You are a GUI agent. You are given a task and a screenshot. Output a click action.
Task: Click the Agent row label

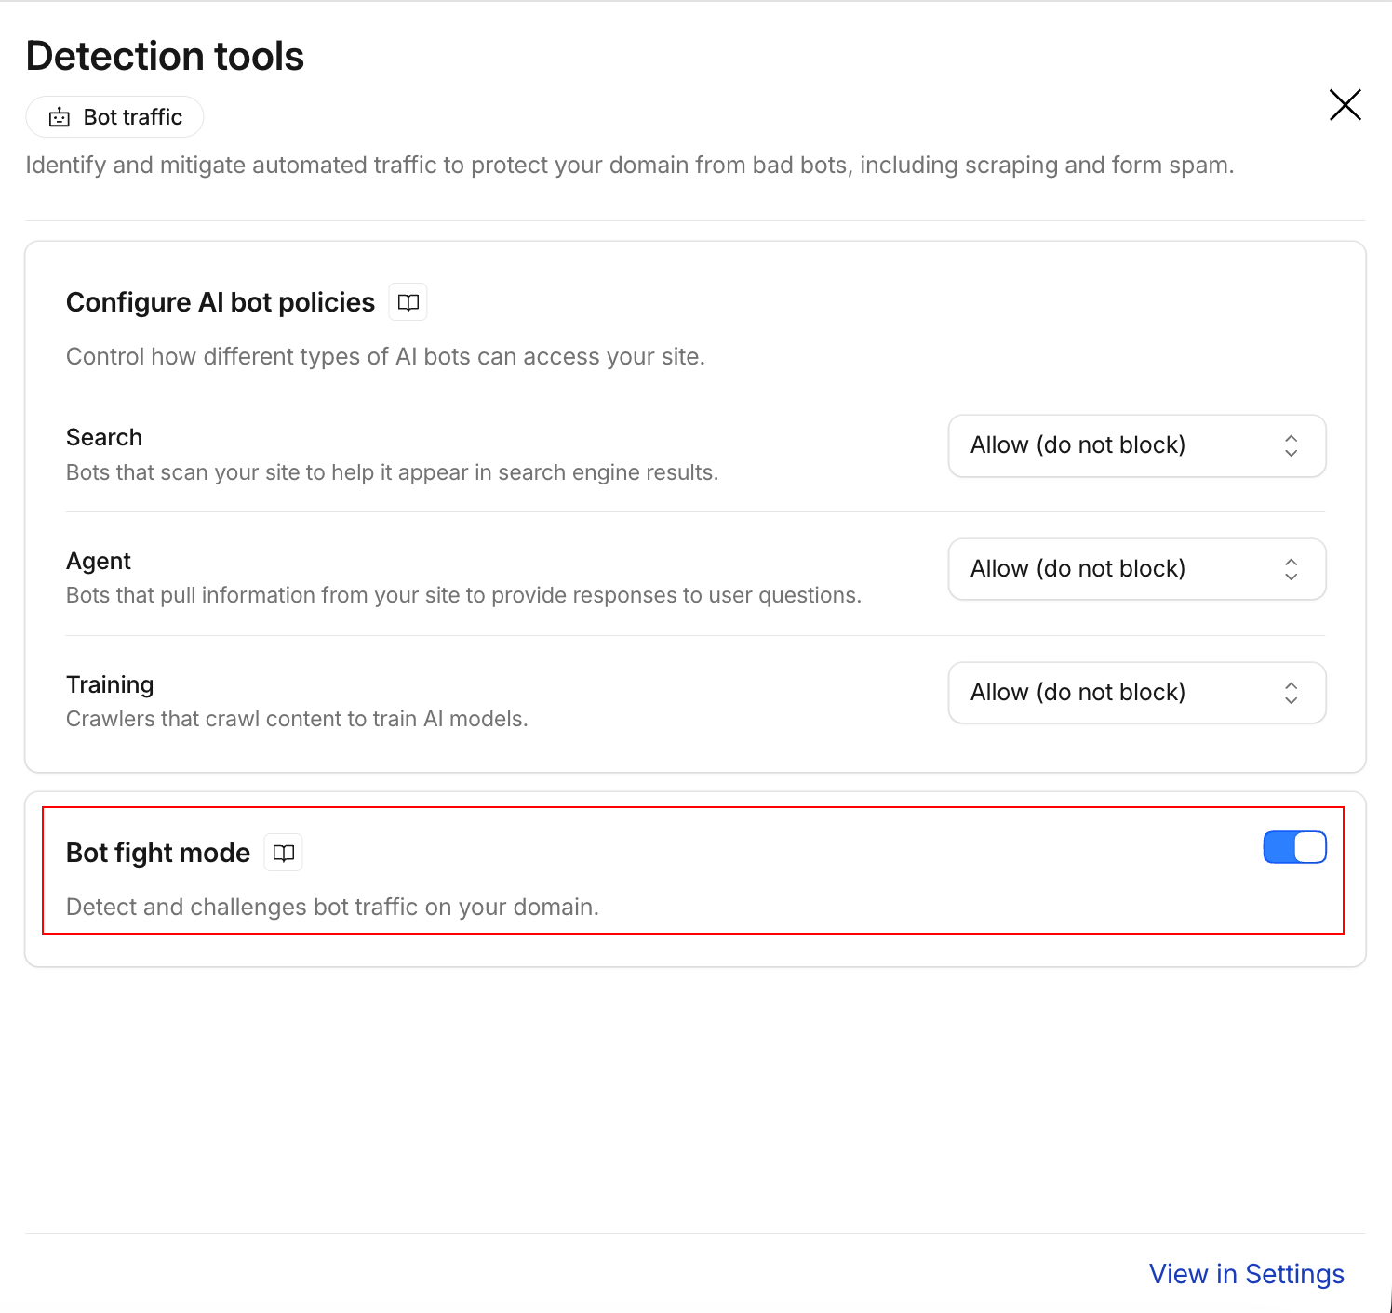point(99,561)
